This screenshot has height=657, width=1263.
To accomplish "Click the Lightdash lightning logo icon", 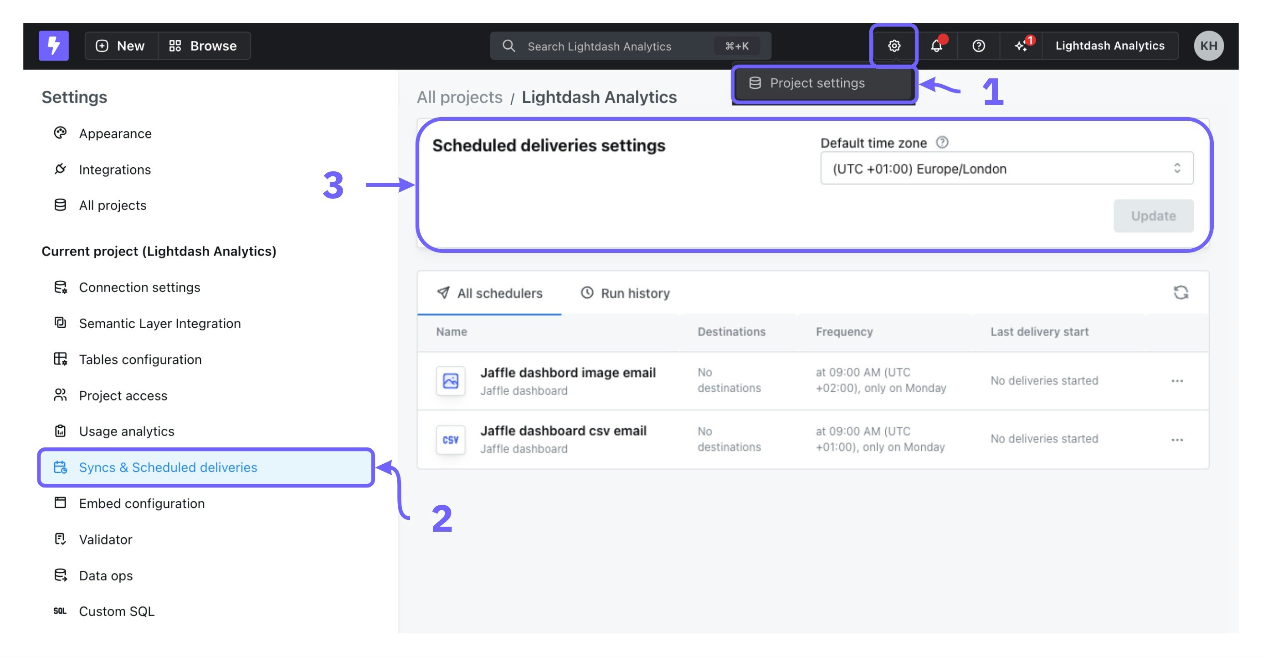I will pos(53,46).
